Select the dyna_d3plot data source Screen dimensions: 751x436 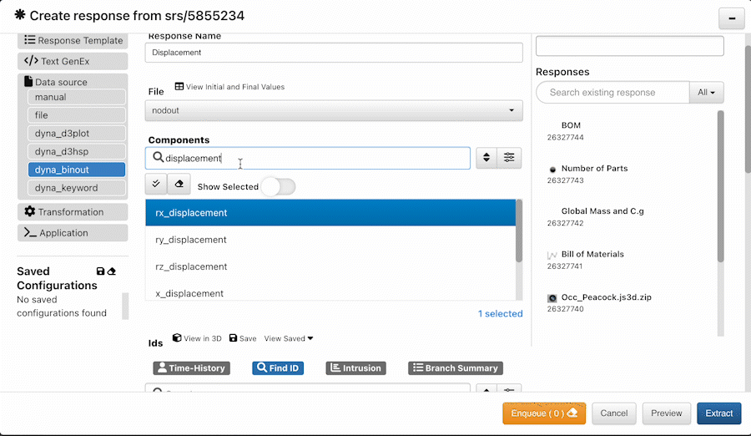pos(77,134)
